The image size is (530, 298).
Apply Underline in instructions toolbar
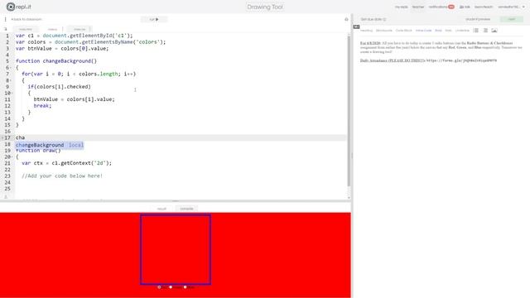point(462,31)
